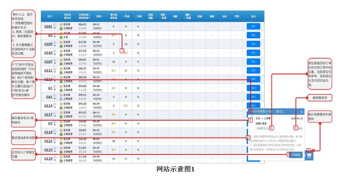Click 候补 for G117 business class seat
344x179 pixels.
[x=114, y=114]
